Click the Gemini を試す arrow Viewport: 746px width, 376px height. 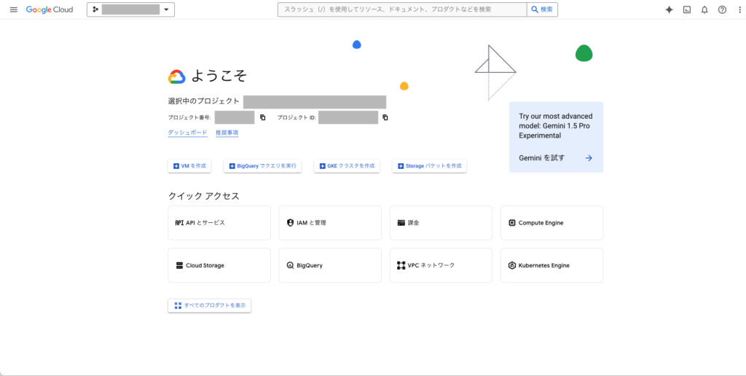tap(589, 158)
